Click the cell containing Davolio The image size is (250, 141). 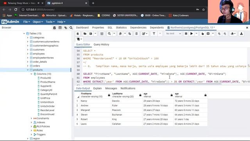click(127, 101)
